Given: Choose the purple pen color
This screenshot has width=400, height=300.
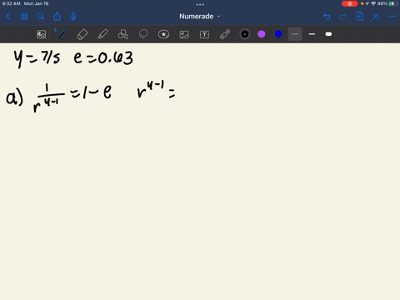Looking at the screenshot, I should [x=262, y=34].
